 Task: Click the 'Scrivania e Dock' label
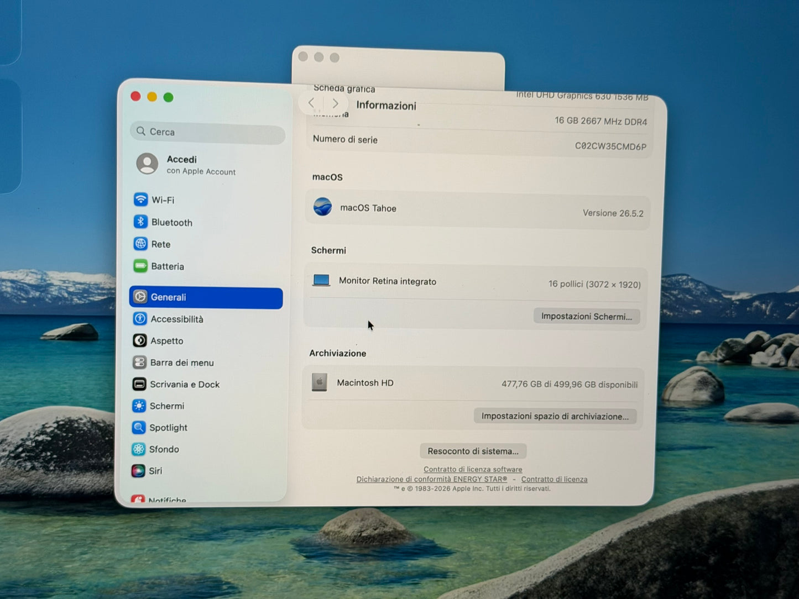point(185,384)
